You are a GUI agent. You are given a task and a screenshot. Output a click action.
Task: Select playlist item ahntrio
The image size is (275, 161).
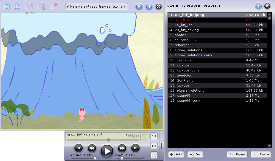217,35
